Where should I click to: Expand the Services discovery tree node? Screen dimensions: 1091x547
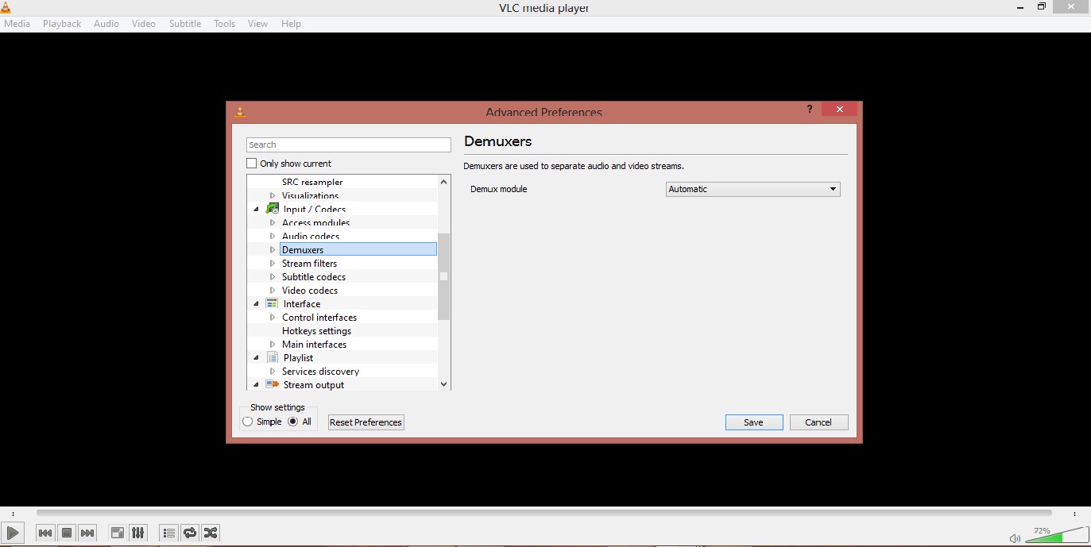(x=273, y=372)
